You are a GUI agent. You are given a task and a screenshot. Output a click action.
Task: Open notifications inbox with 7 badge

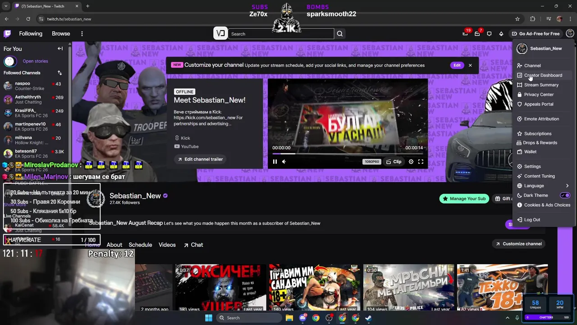477,34
